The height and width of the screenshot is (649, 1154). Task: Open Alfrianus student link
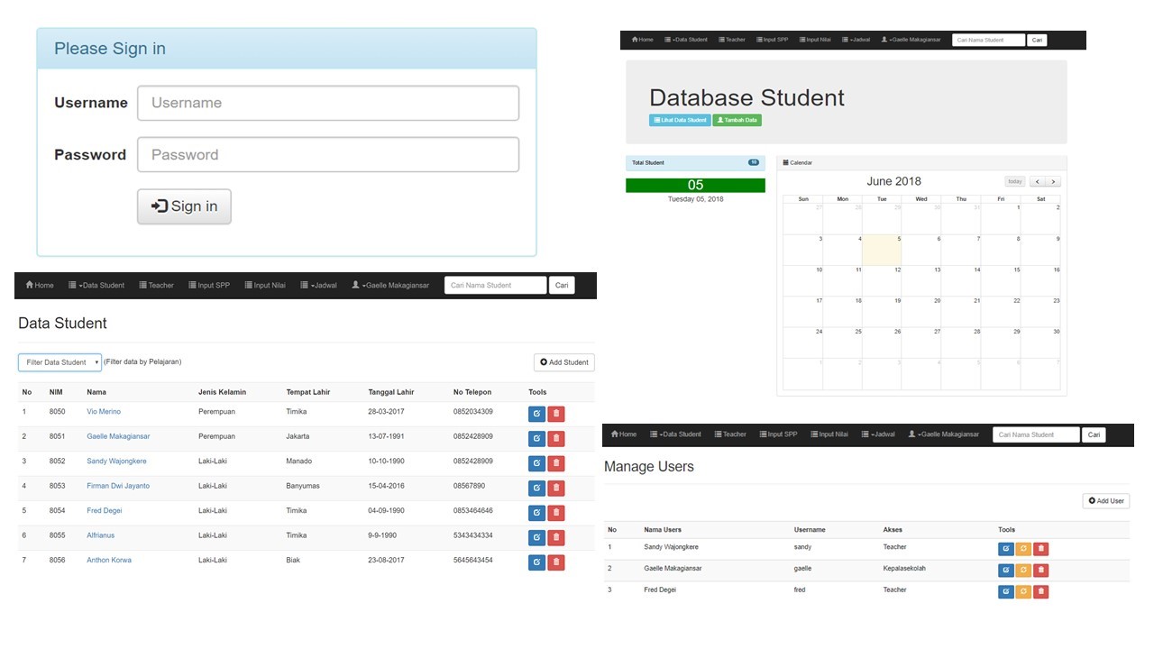pos(101,535)
